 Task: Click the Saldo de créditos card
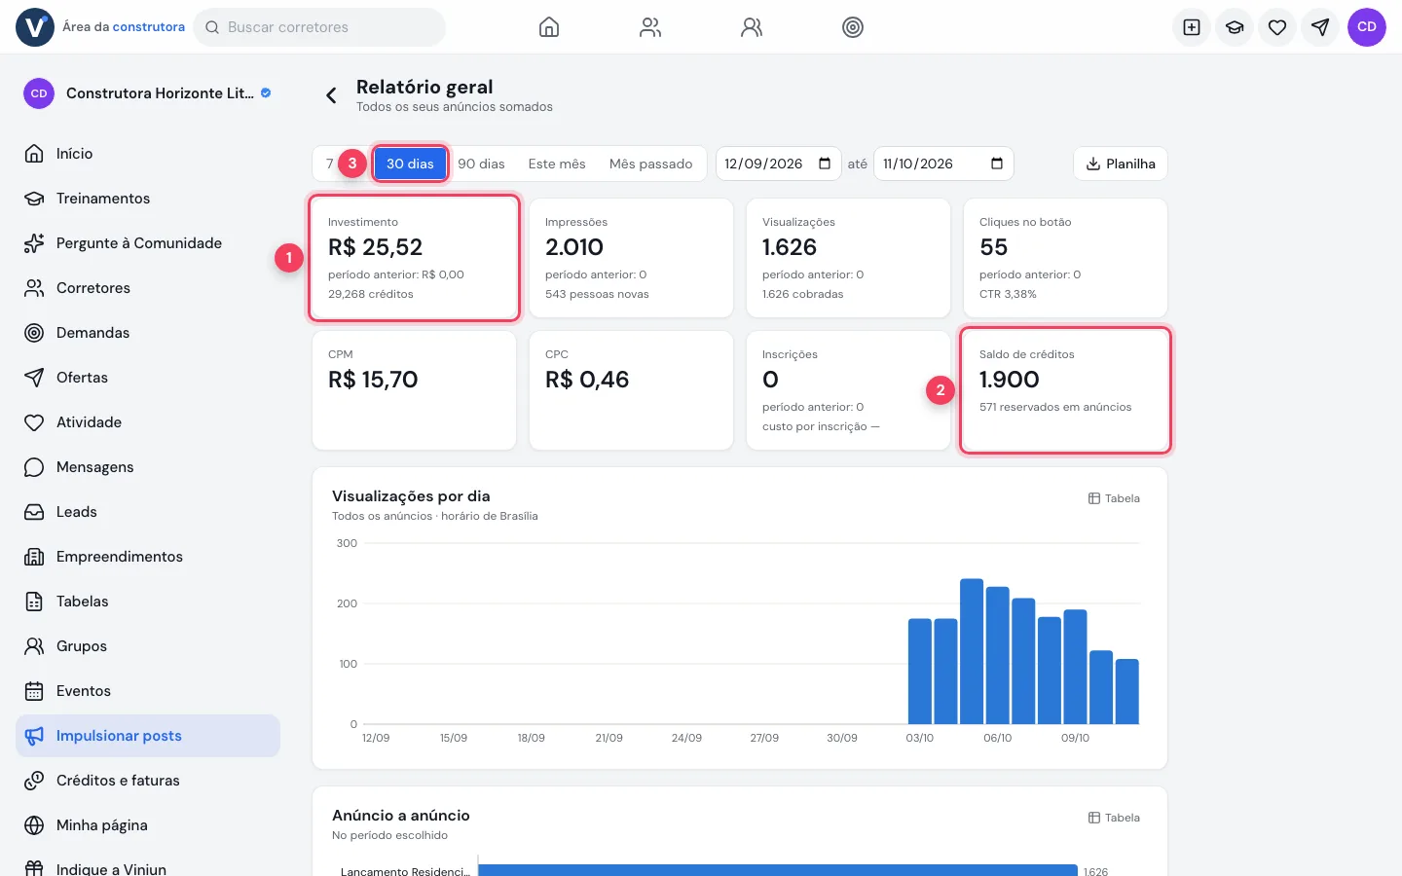point(1065,390)
